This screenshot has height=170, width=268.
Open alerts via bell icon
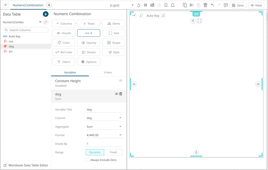[x=173, y=5]
